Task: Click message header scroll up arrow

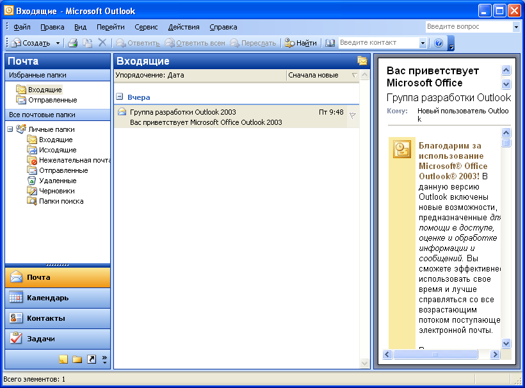Action: click(x=506, y=70)
